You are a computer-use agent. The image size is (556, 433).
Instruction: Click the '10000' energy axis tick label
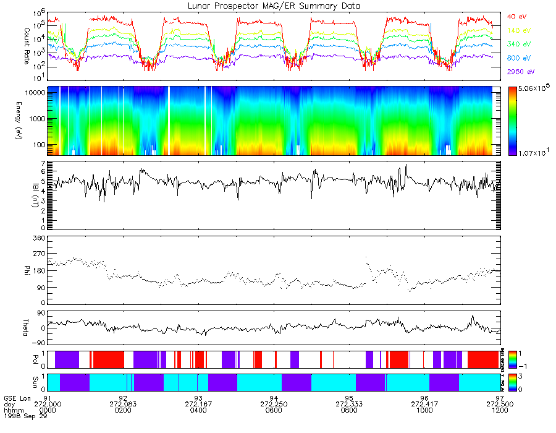click(35, 93)
